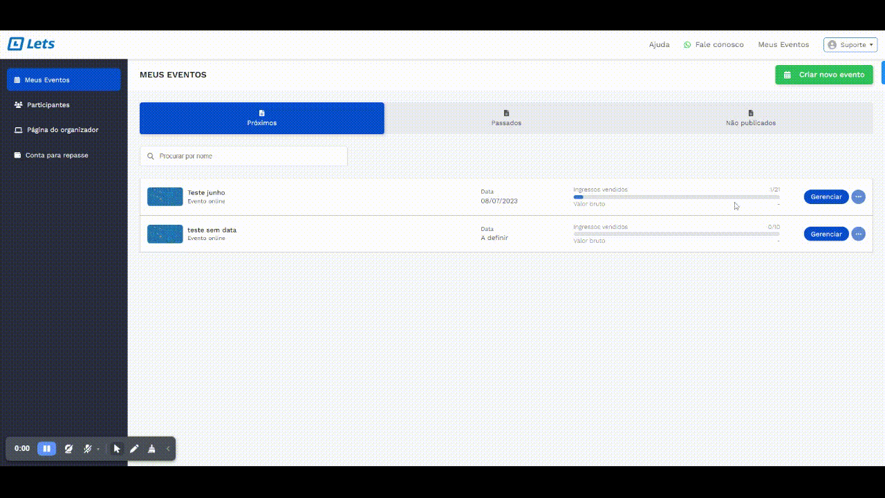885x498 pixels.
Task: Select the pen drawing tool
Action: pos(134,449)
